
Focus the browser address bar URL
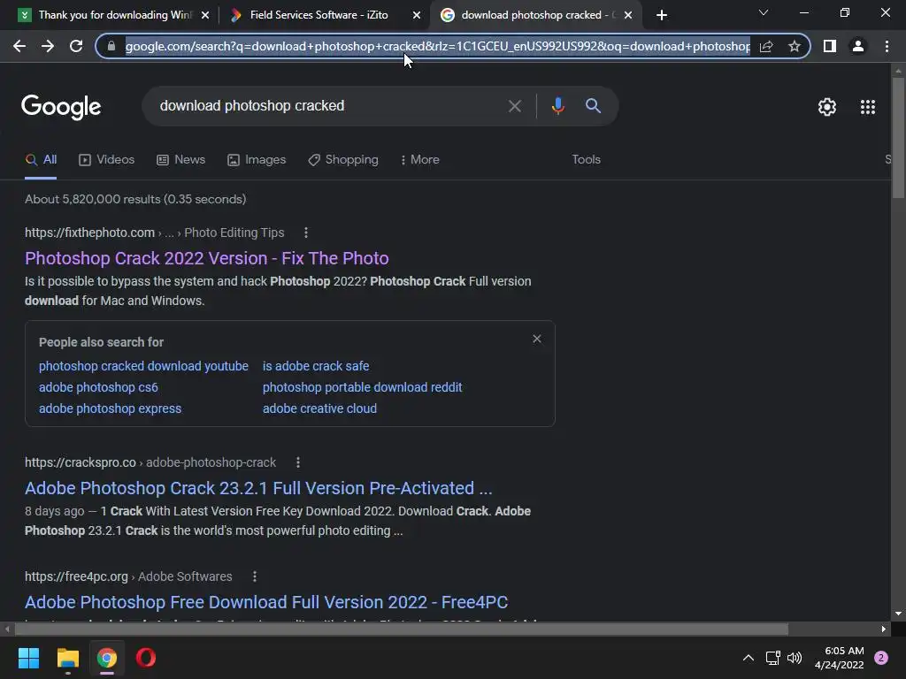[x=437, y=46]
